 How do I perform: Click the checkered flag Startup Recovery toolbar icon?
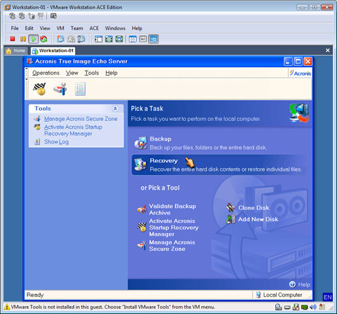(x=39, y=89)
